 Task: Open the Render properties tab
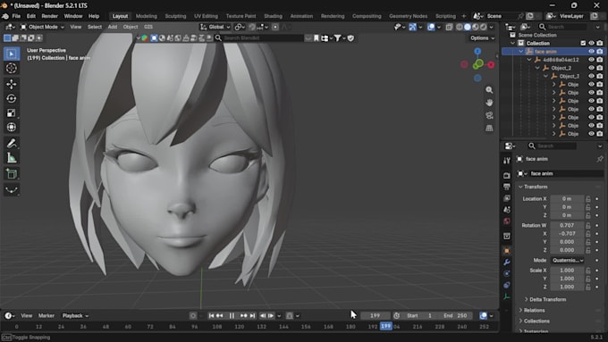(507, 175)
